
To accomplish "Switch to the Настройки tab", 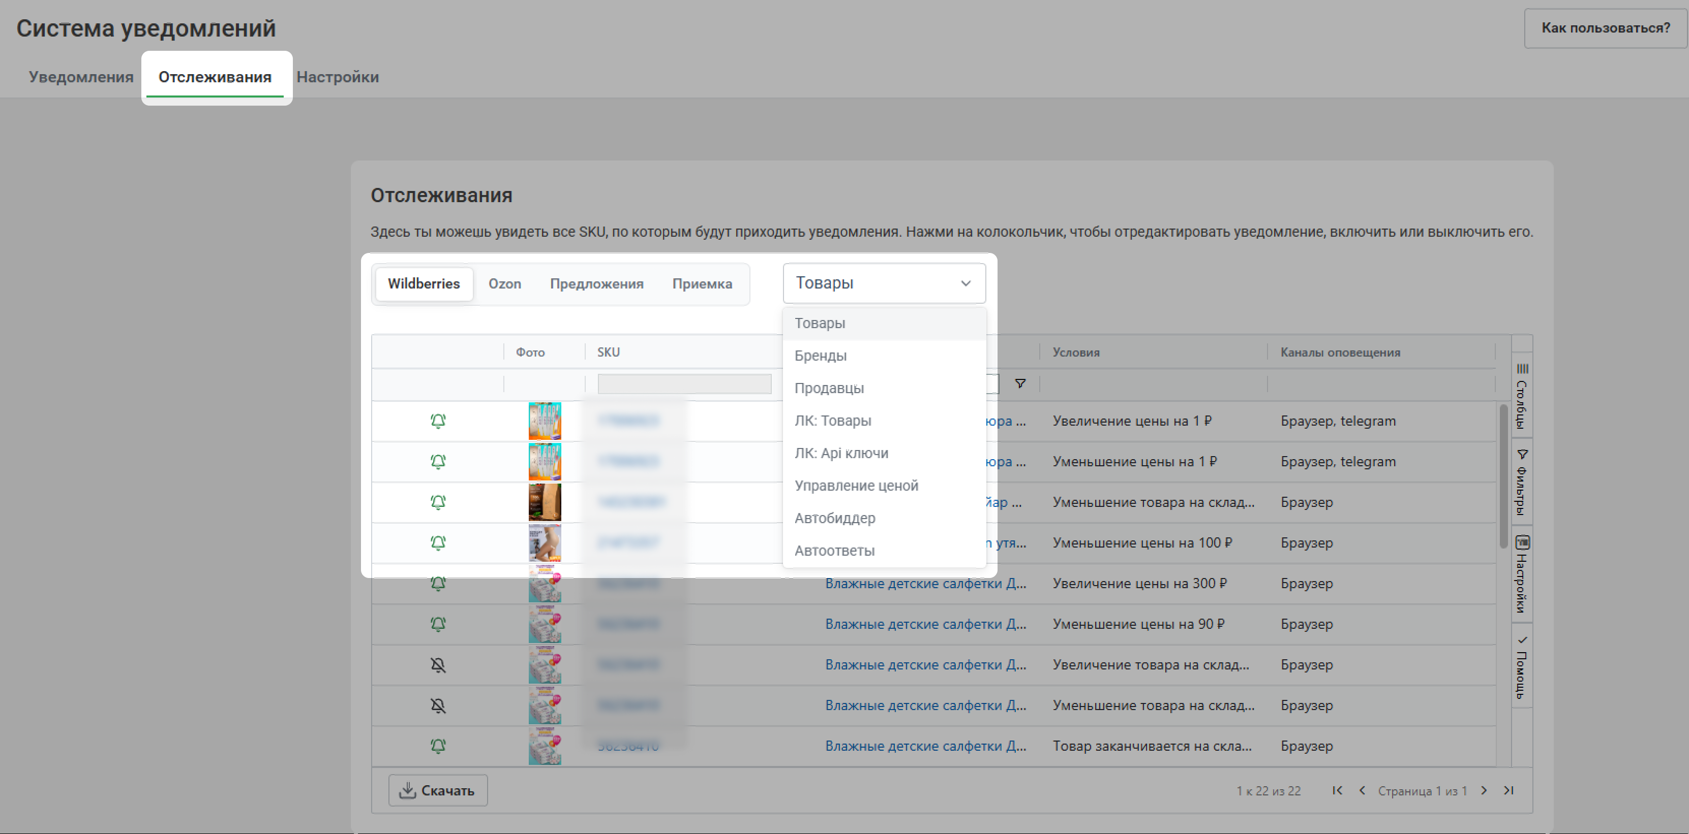I will [x=338, y=77].
